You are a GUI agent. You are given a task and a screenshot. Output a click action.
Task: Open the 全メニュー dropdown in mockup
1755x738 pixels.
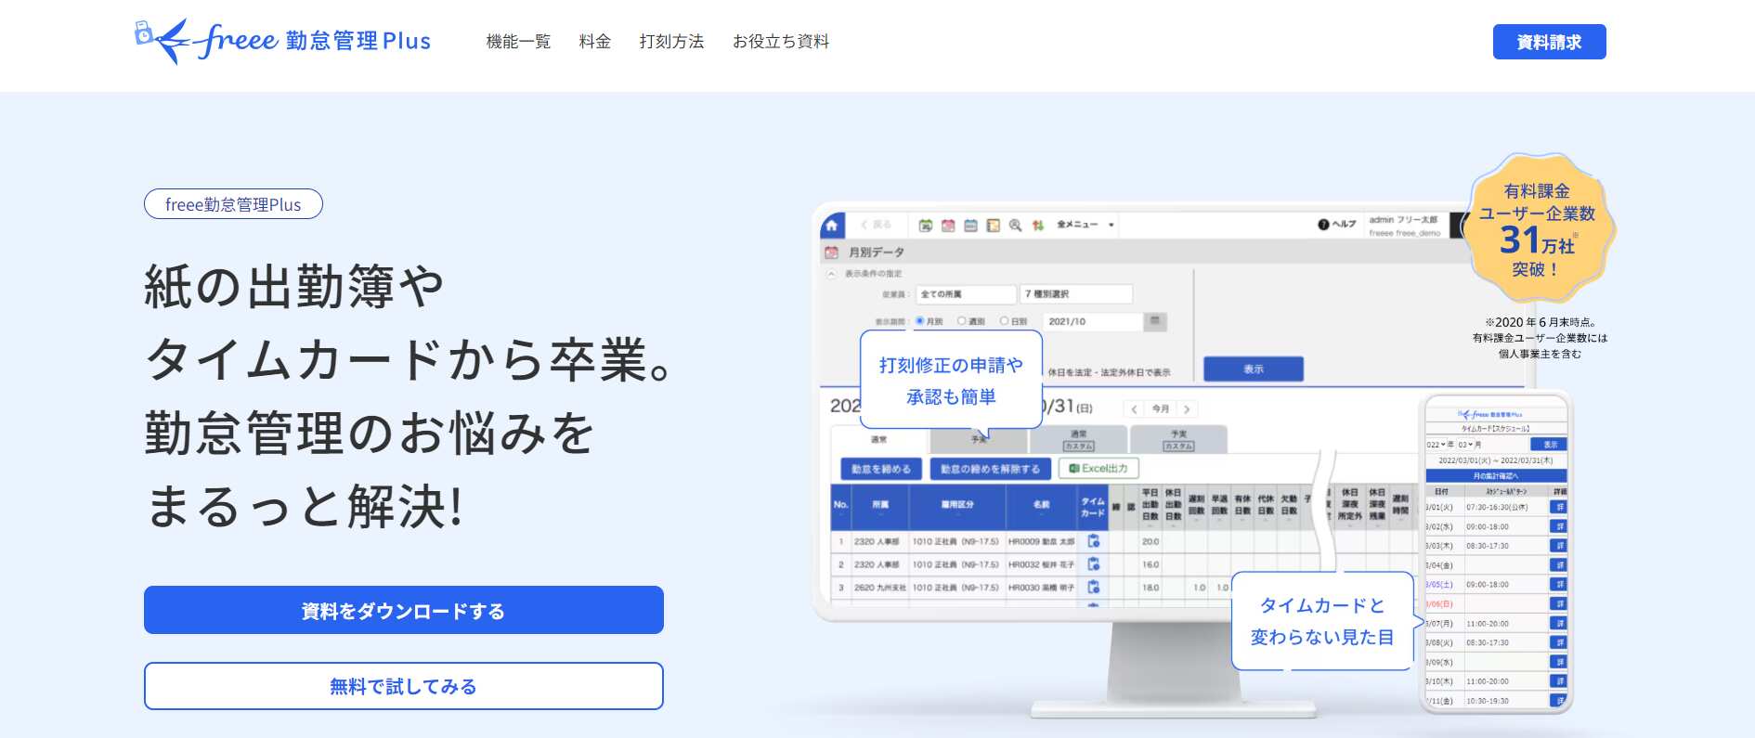[1085, 225]
